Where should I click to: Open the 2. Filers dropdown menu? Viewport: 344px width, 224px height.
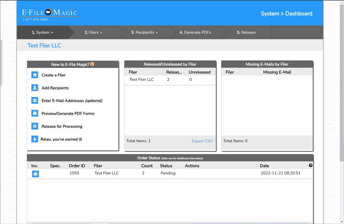click(94, 32)
